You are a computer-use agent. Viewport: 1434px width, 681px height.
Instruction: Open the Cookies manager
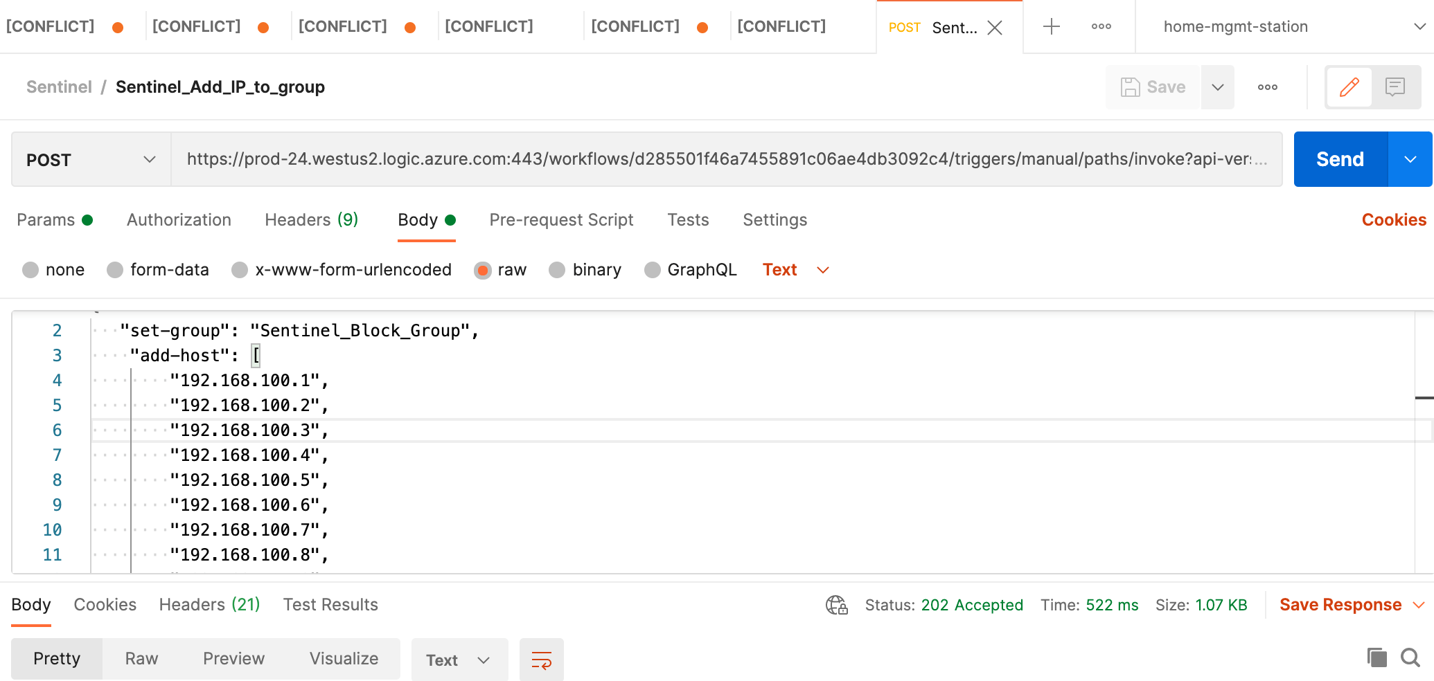pyautogui.click(x=1393, y=219)
